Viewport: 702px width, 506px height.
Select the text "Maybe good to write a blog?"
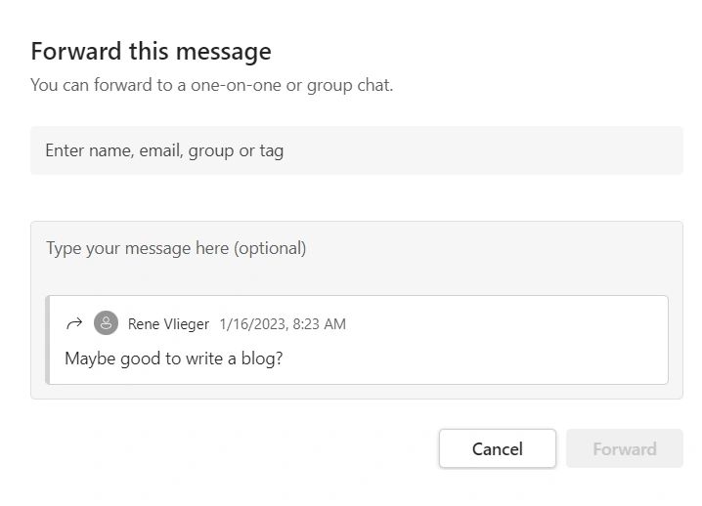pos(173,358)
